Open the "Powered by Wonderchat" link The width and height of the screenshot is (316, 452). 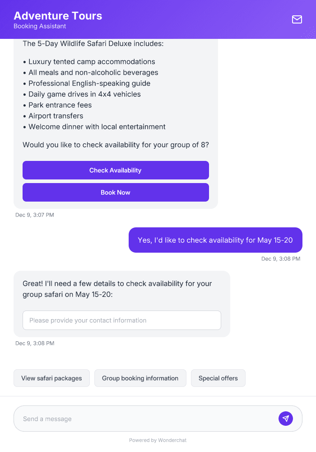click(158, 440)
